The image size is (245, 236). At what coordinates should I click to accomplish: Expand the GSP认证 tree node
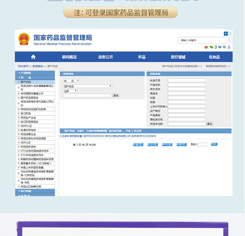[18, 142]
